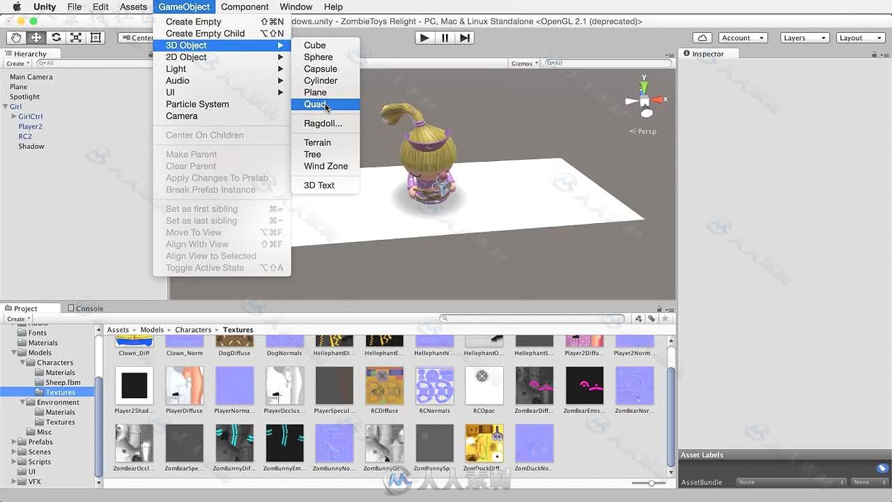Viewport: 892px width, 502px height.
Task: Expand the Prefabs folder
Action: tap(14, 442)
